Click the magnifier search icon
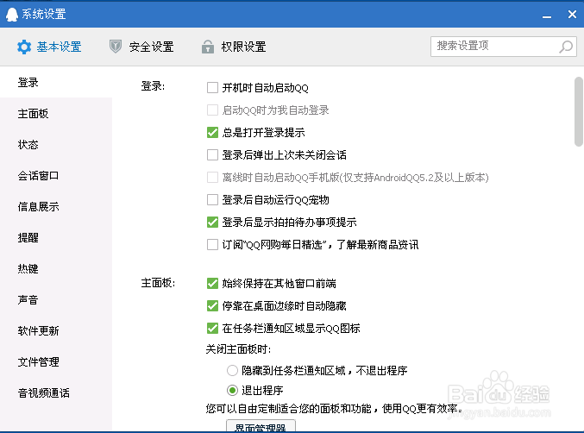584x433 pixels. (566, 47)
